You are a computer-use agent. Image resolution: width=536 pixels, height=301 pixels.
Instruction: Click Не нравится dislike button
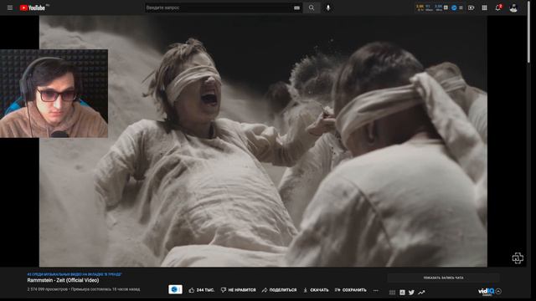(x=238, y=290)
